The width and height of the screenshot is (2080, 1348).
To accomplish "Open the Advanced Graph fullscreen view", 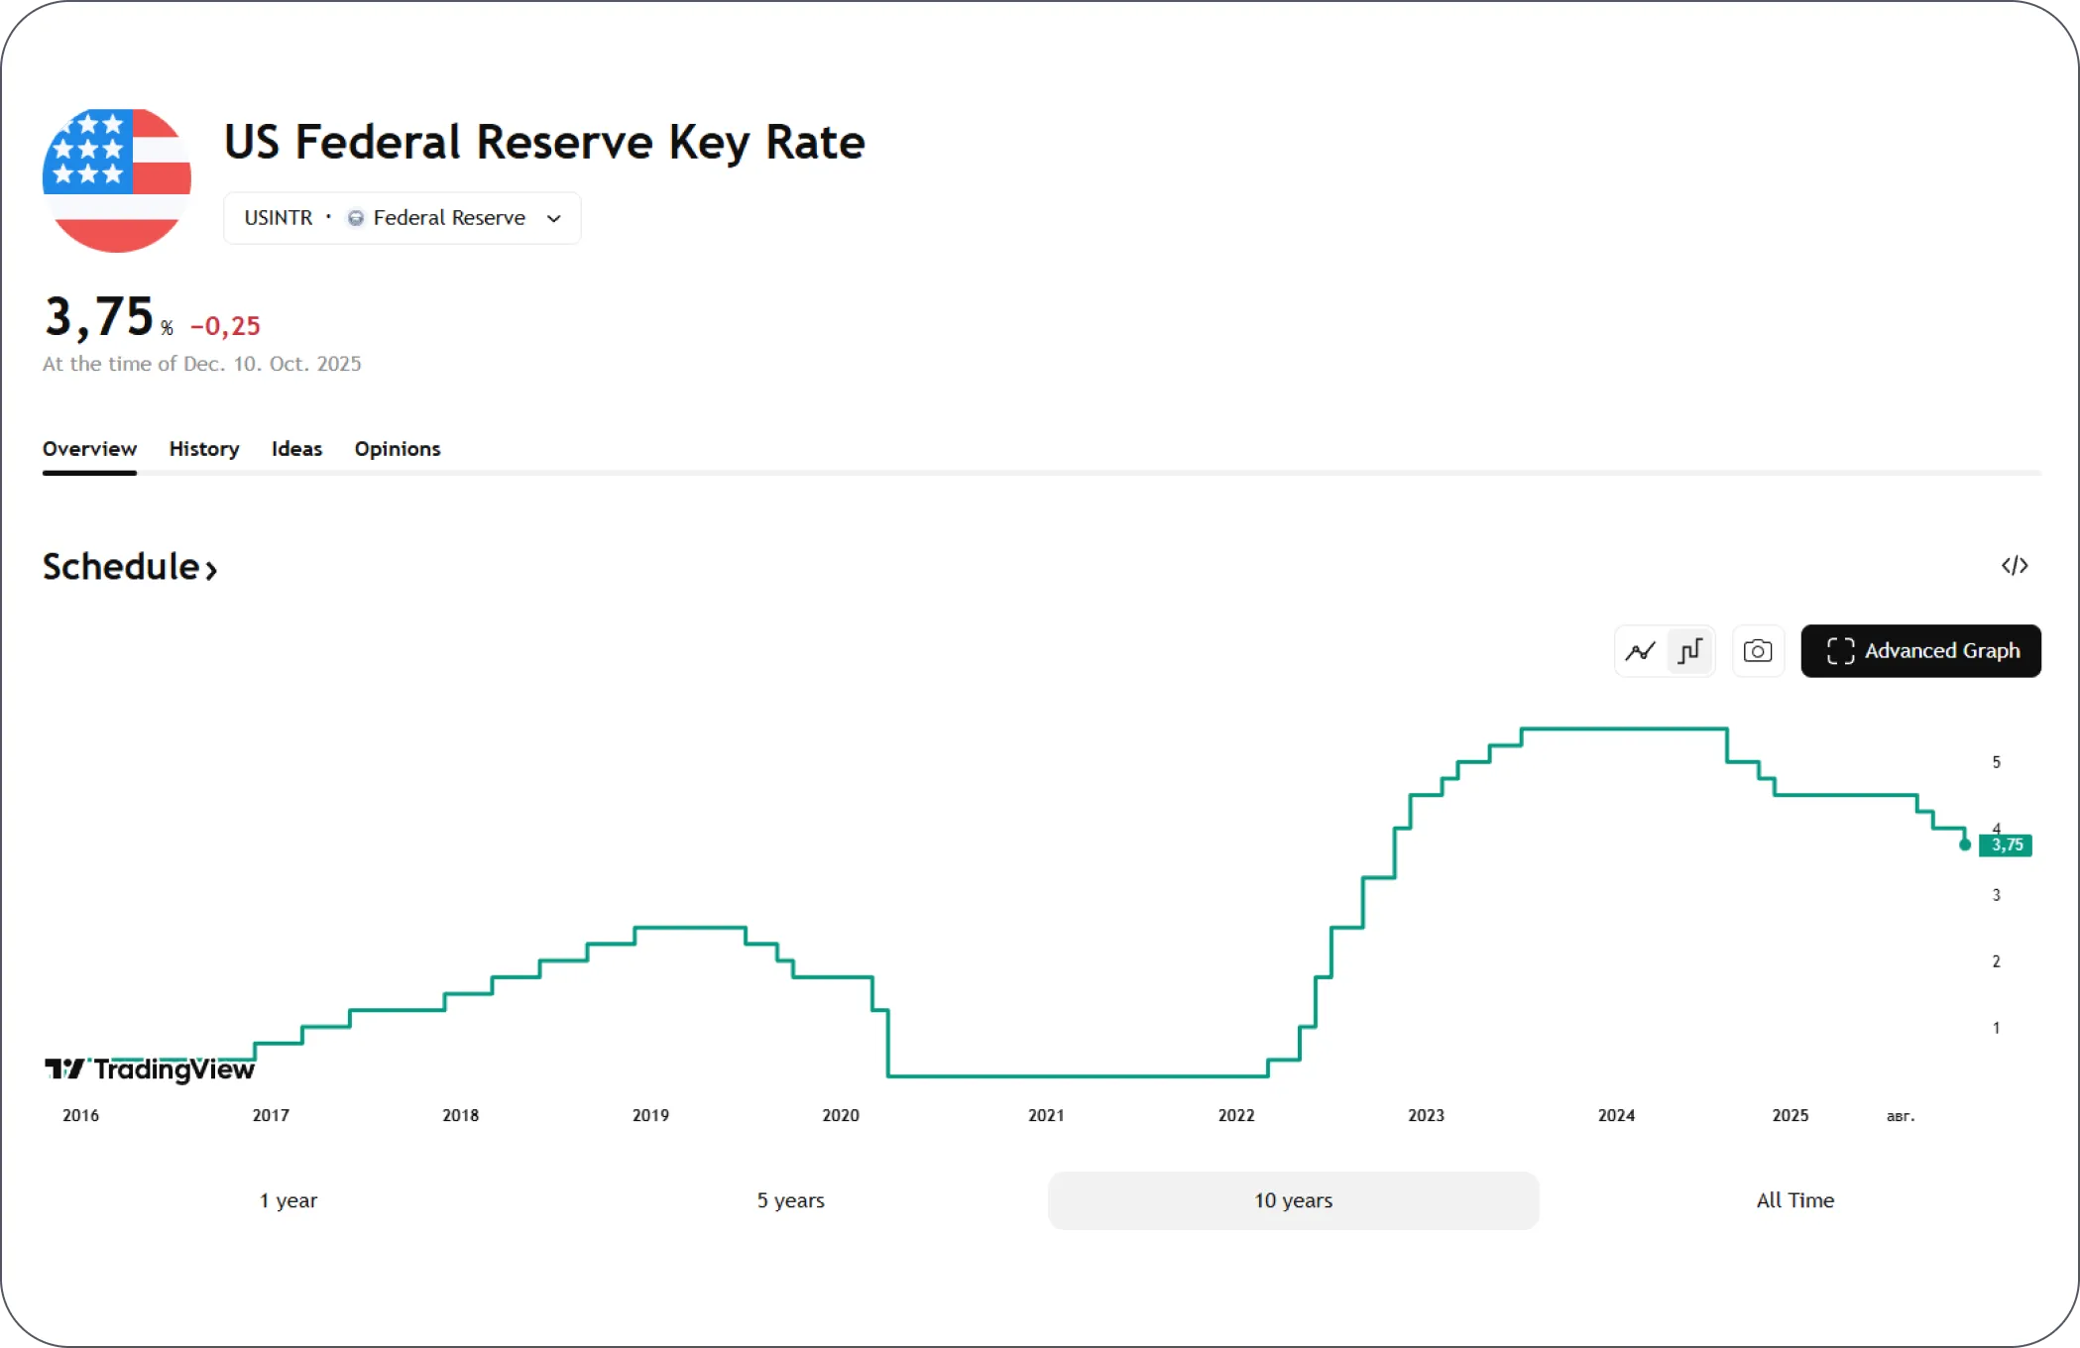I will [1920, 651].
